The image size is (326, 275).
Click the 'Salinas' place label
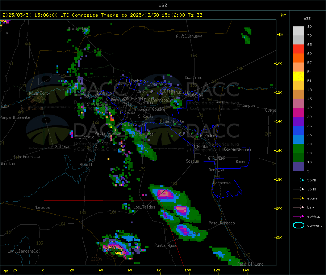[63, 147]
